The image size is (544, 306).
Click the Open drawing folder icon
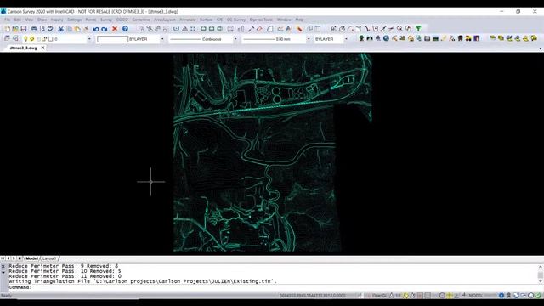(15, 29)
